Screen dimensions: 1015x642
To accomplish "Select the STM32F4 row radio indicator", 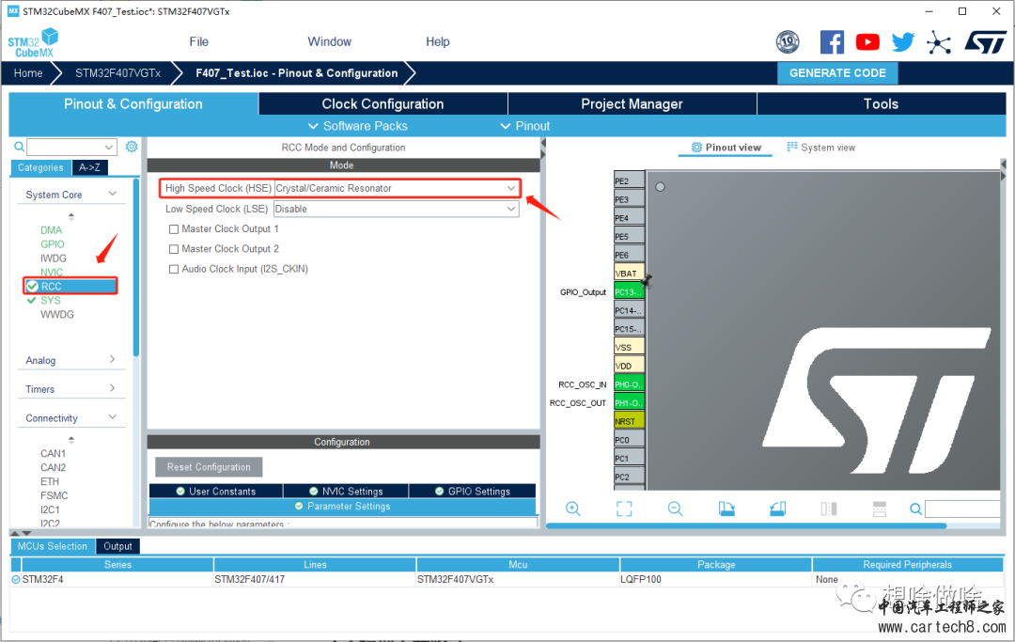I will click(x=16, y=579).
